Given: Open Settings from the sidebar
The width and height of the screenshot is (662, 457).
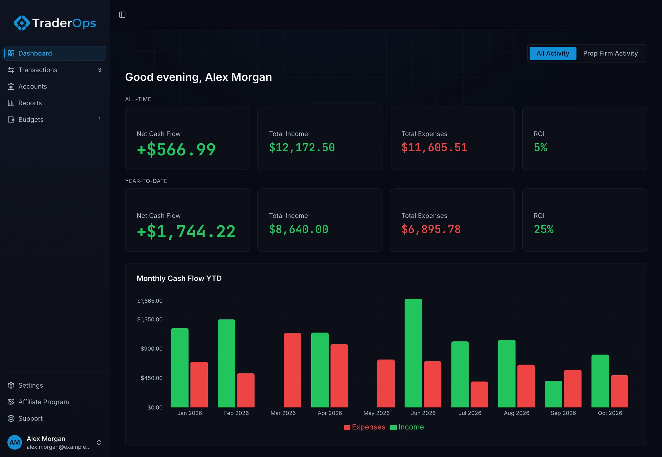Looking at the screenshot, I should click(55, 385).
